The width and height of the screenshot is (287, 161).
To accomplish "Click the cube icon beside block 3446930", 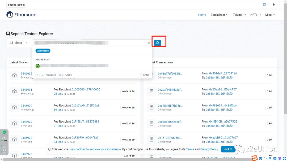I will (x=14, y=107).
